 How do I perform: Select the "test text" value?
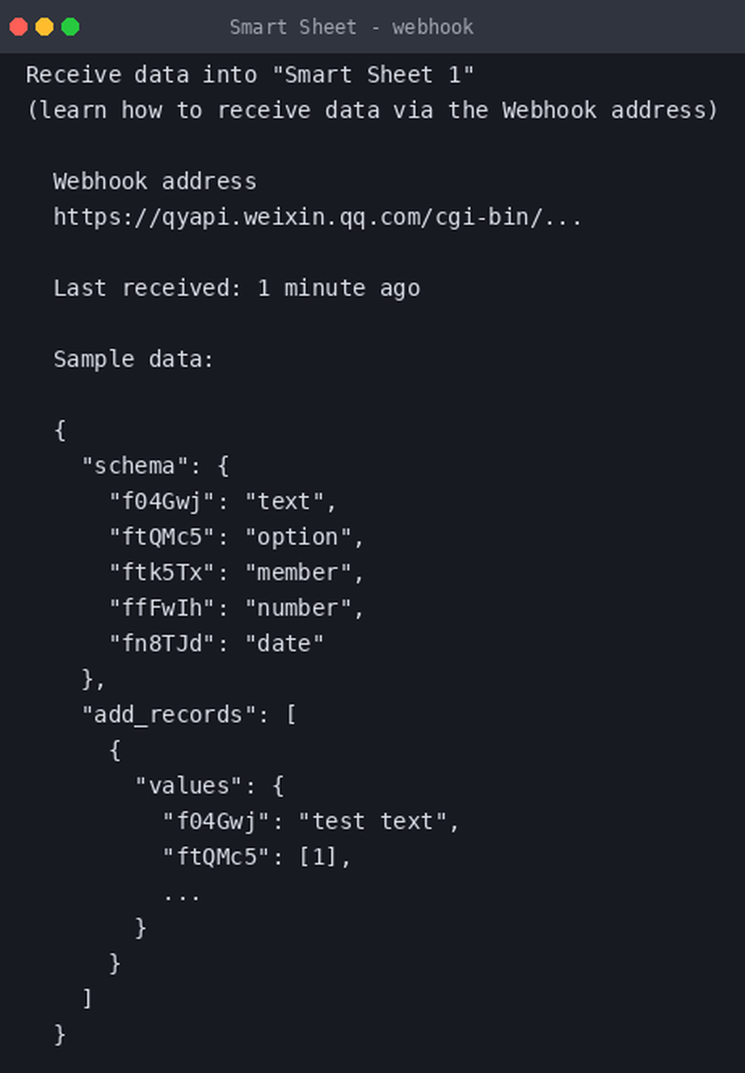372,821
